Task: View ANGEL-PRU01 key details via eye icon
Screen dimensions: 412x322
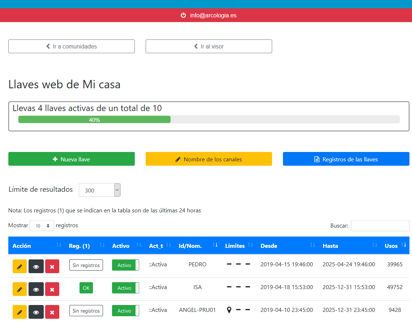Action: click(x=36, y=312)
